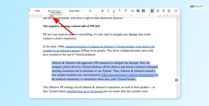The image size is (209, 106).
Task: Click the text 'This effective PR strategy saved'
Action: point(62,87)
